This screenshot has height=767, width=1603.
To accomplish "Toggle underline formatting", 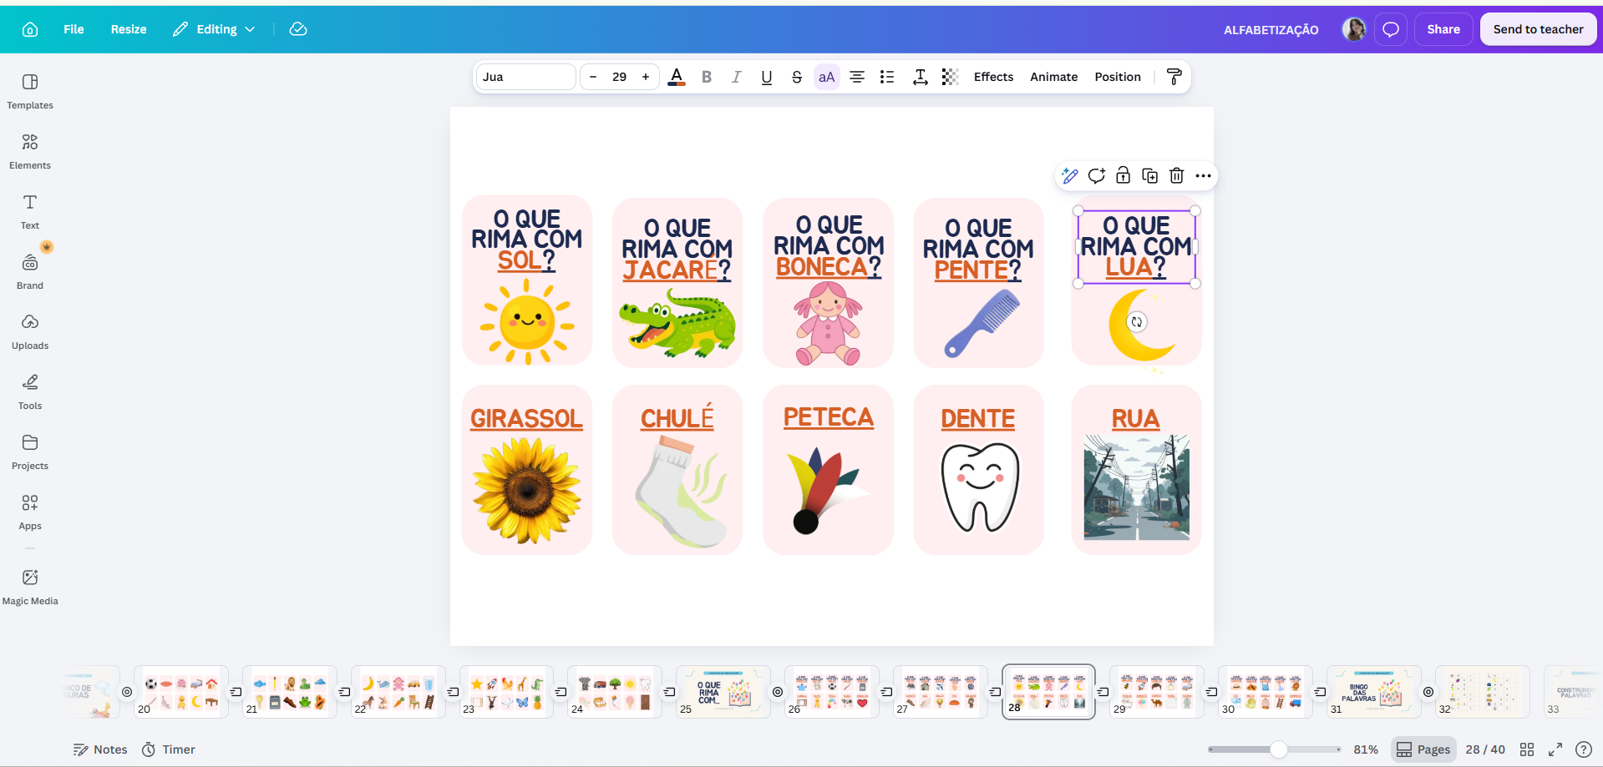I will click(x=767, y=77).
